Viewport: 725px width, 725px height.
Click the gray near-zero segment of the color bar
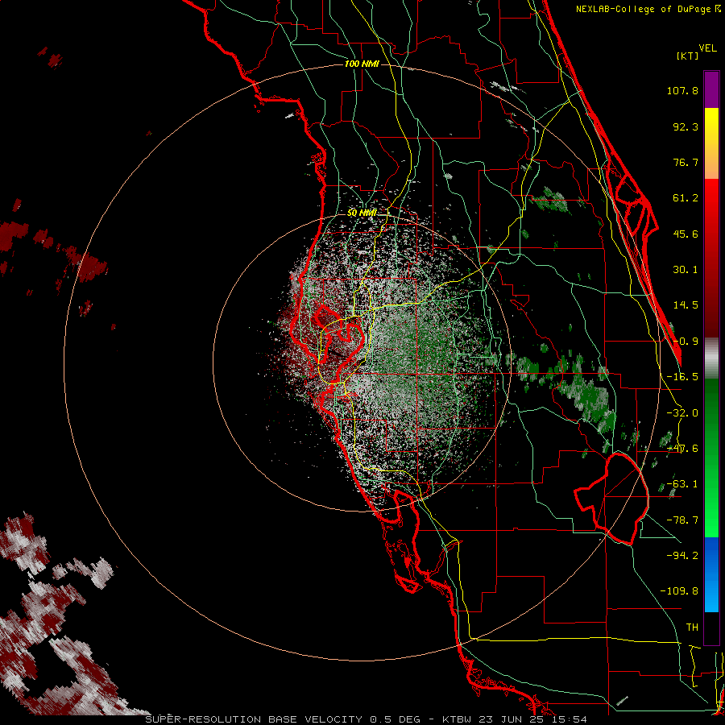point(711,358)
